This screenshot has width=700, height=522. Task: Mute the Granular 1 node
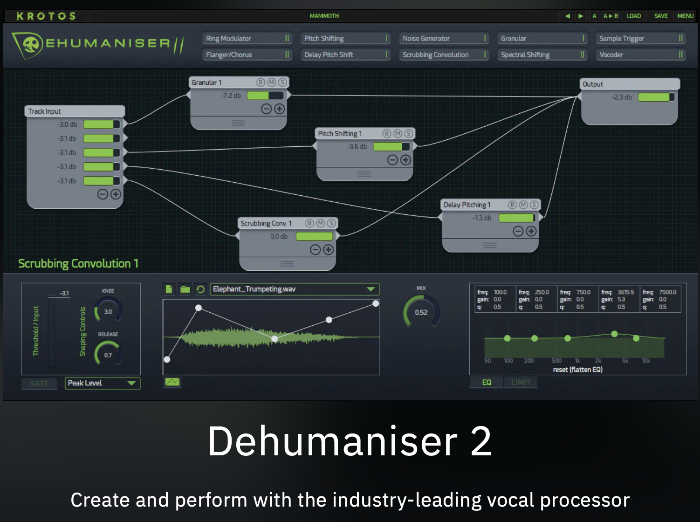click(271, 82)
